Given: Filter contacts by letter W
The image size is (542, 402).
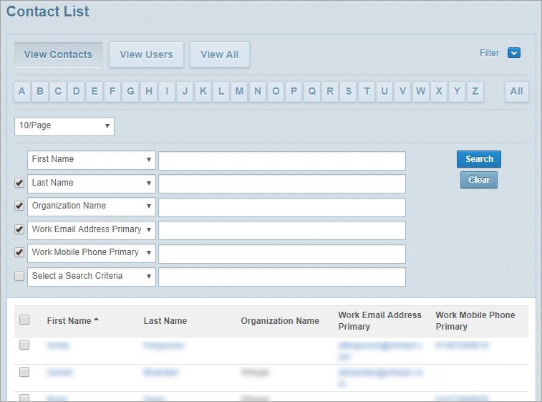Looking at the screenshot, I should pyautogui.click(x=421, y=92).
